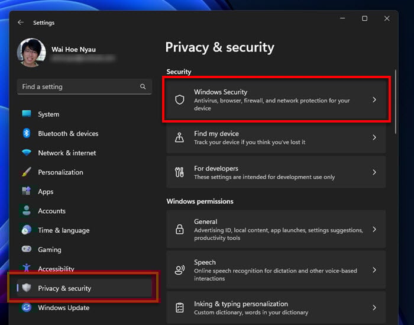Click 'Advertising ID, local content' description
The height and width of the screenshot is (325, 414).
pyautogui.click(x=279, y=234)
